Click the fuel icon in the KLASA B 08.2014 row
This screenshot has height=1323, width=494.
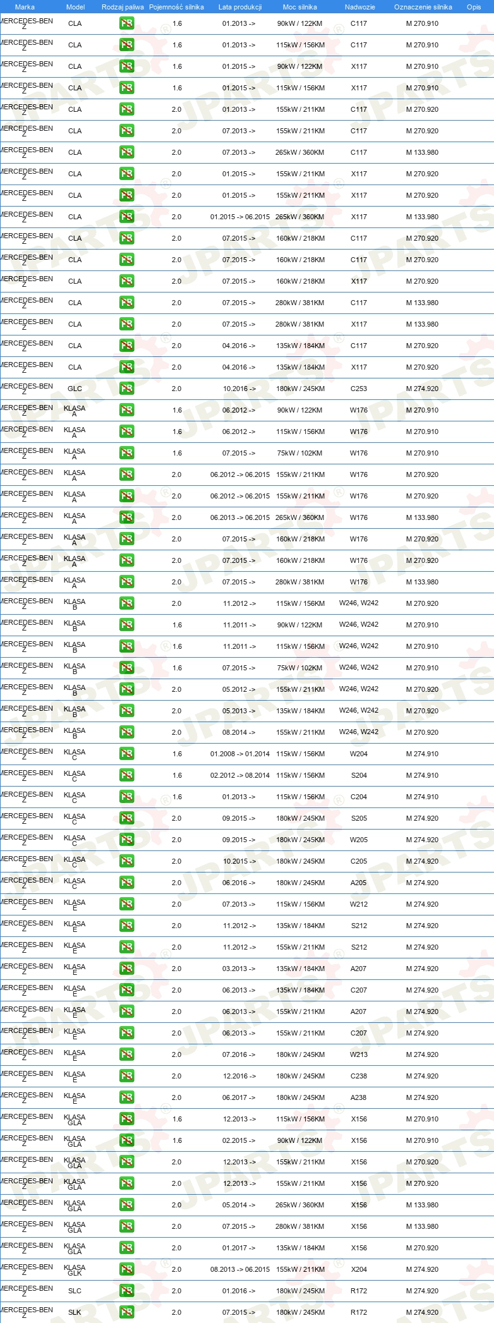[126, 732]
